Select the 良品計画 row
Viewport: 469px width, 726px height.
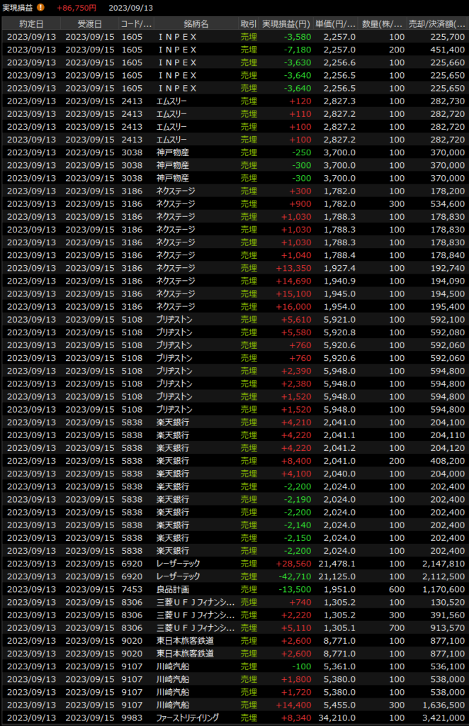pos(234,589)
